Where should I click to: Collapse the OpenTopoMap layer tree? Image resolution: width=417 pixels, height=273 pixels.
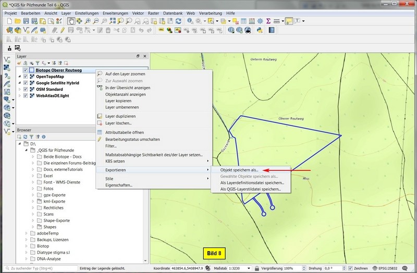(20, 77)
